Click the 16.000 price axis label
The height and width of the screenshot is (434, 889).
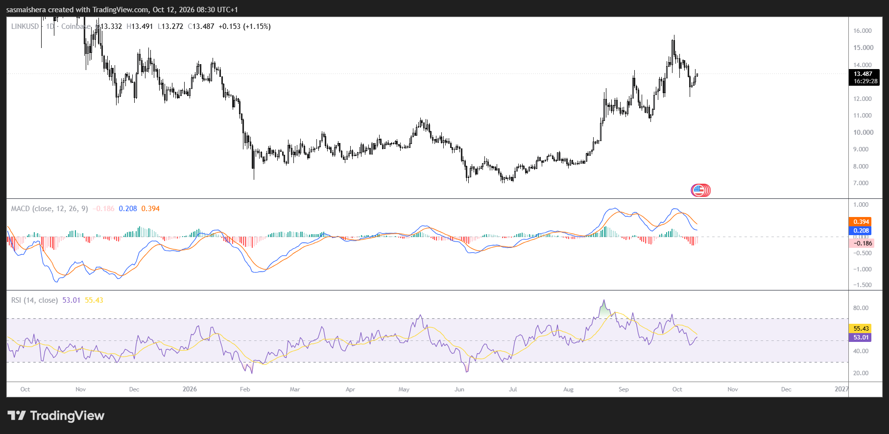coord(863,31)
